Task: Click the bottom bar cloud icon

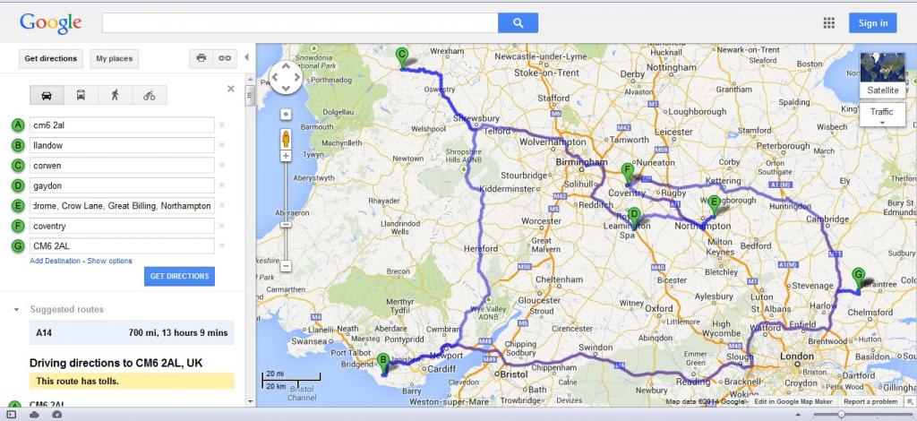Action: coord(35,415)
